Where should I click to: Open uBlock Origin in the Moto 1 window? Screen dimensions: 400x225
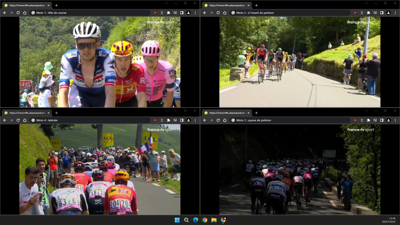click(155, 13)
